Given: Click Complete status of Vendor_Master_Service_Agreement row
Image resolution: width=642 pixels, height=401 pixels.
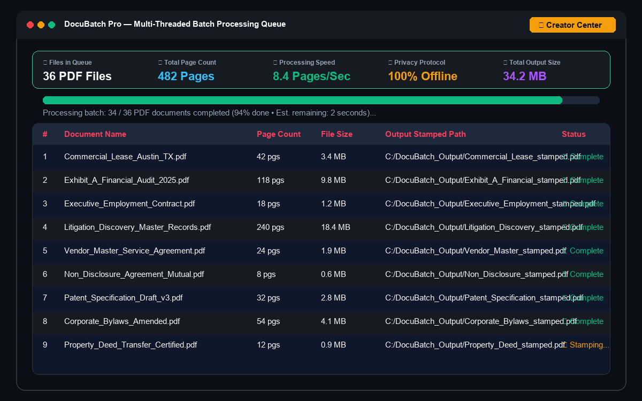Looking at the screenshot, I should (583, 251).
